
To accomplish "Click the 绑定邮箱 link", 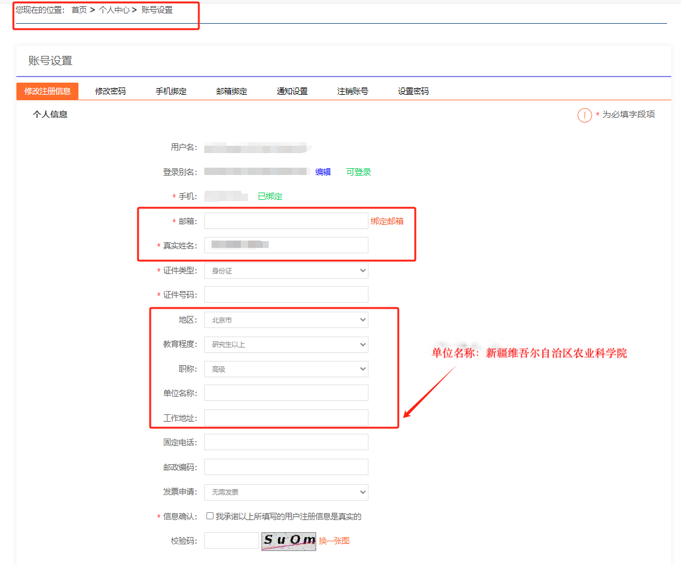I will tap(387, 221).
